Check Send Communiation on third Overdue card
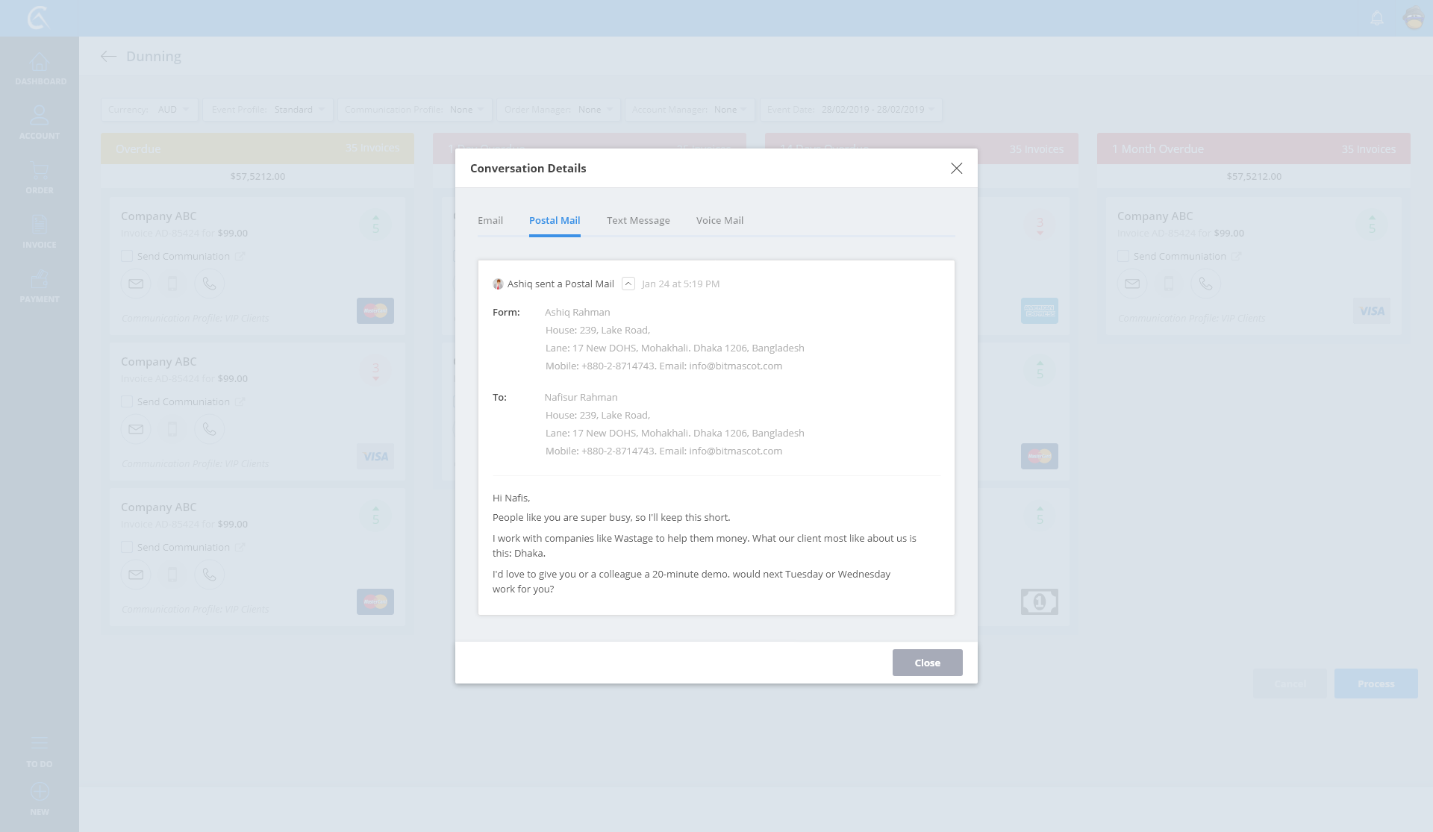Image resolution: width=1433 pixels, height=832 pixels. click(x=127, y=547)
